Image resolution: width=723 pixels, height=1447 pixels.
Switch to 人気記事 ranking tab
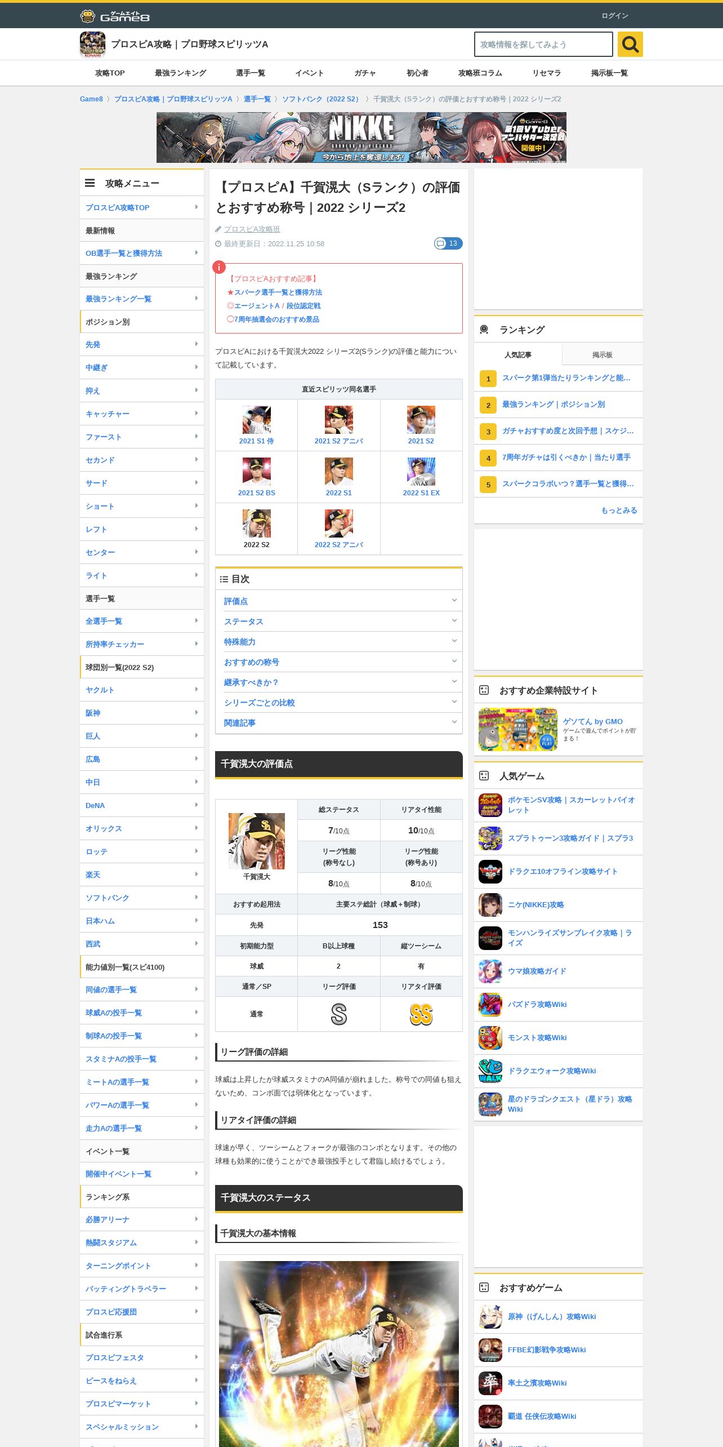[x=518, y=354]
